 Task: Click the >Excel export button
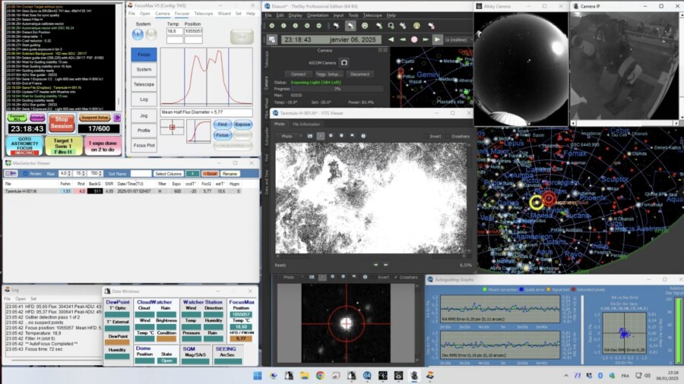(210, 174)
